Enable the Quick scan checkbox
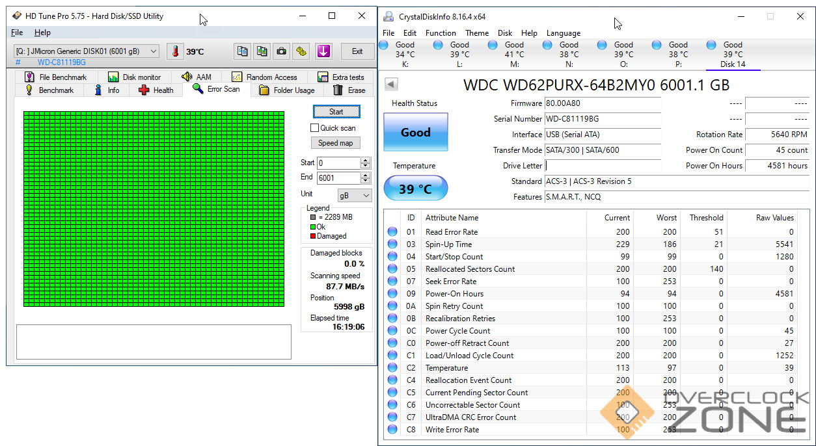The width and height of the screenshot is (816, 446). tap(315, 128)
